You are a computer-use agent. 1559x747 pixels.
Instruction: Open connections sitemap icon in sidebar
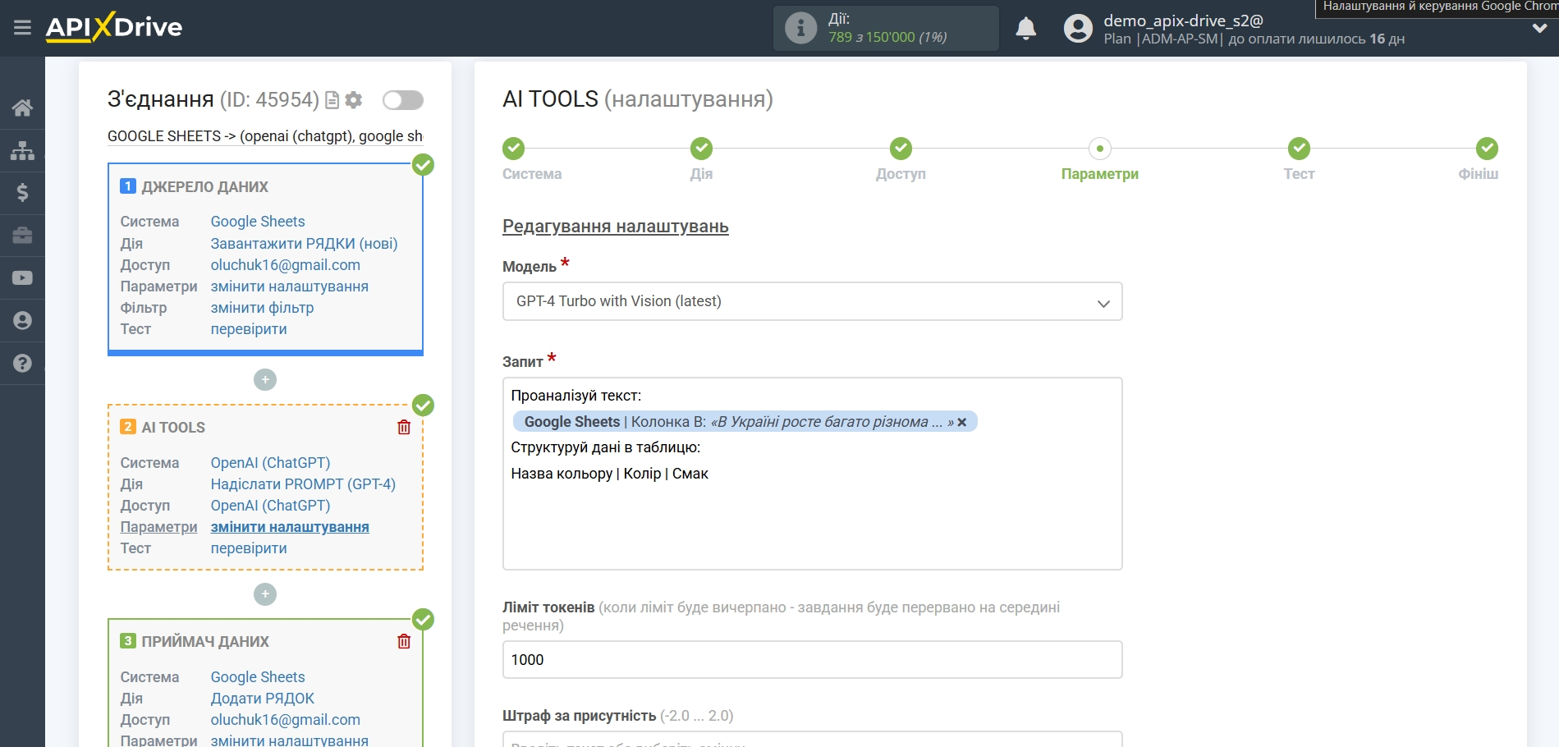(x=22, y=150)
